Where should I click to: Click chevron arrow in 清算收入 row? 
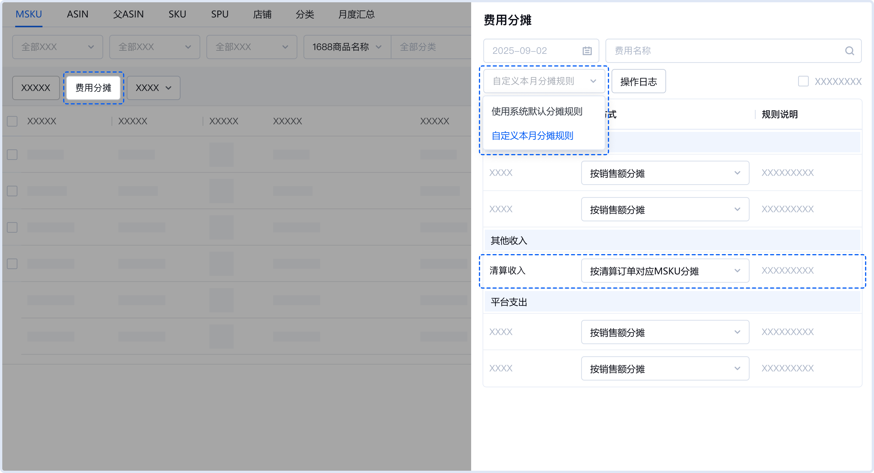[x=737, y=271]
